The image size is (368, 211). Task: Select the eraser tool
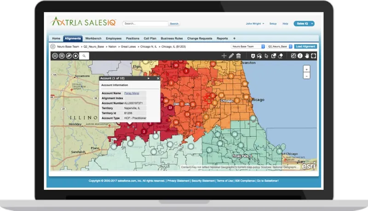tap(281, 56)
